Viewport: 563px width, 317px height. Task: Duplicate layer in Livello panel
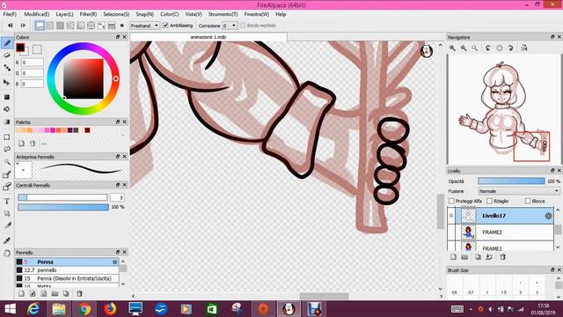[x=478, y=257]
